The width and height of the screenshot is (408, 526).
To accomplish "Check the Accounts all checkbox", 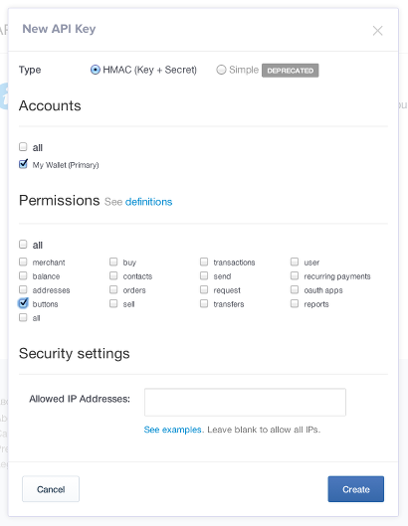I will tap(23, 146).
